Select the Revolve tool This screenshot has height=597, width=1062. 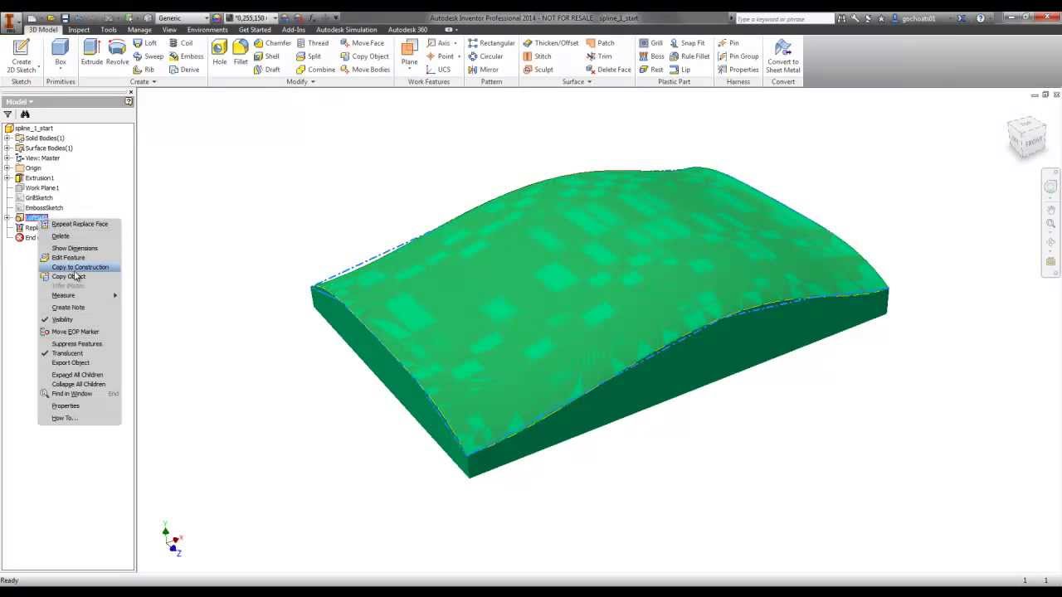tap(117, 53)
